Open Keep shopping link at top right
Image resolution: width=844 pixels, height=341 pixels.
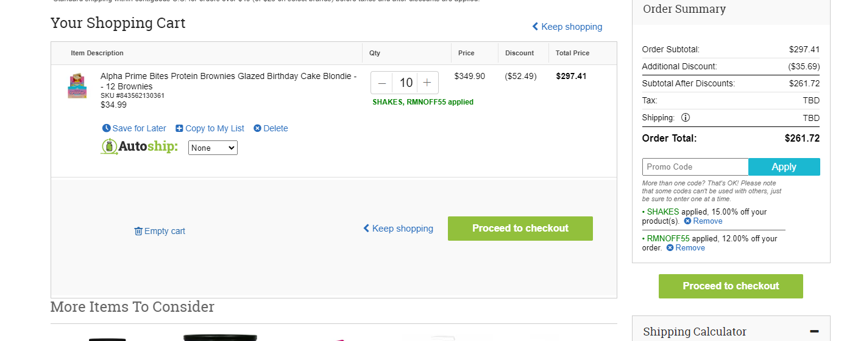(567, 27)
